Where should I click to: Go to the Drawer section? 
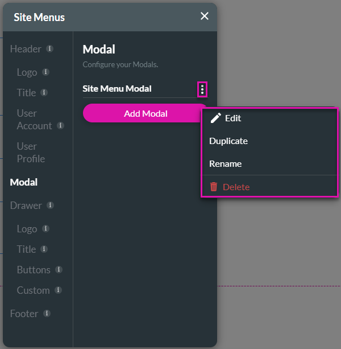click(x=26, y=206)
